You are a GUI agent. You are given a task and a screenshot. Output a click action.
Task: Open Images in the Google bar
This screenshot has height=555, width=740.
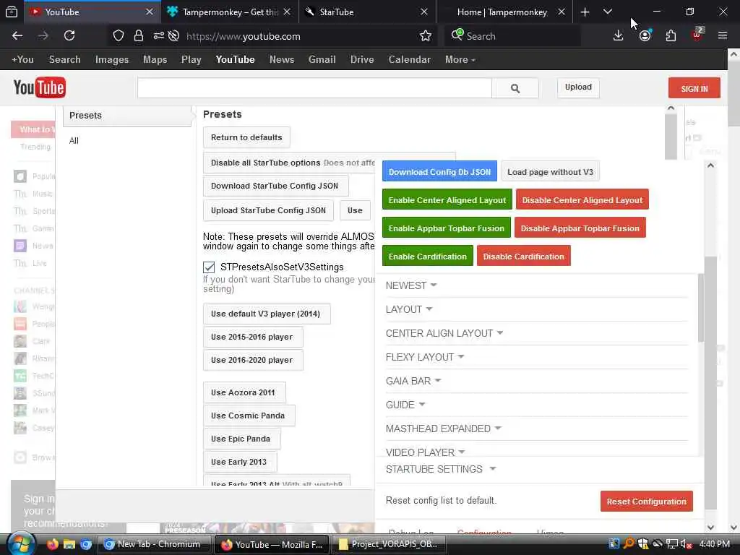112,59
